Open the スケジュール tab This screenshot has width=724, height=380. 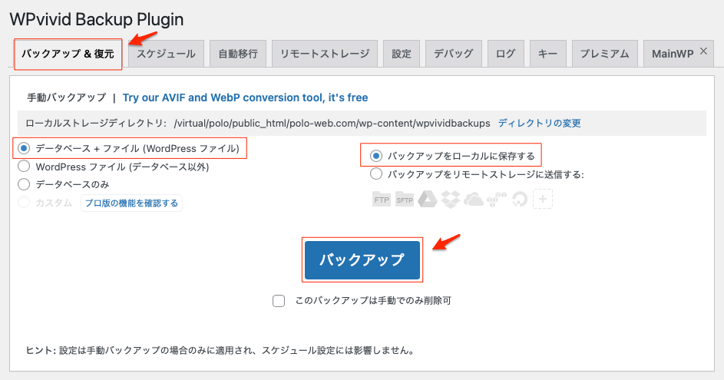point(166,55)
